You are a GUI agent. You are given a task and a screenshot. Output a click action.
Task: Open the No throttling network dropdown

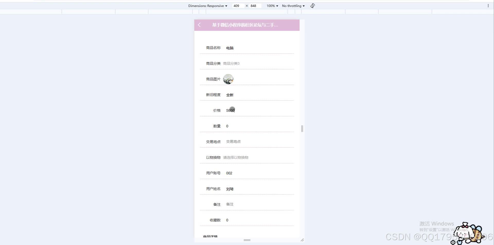[293, 6]
